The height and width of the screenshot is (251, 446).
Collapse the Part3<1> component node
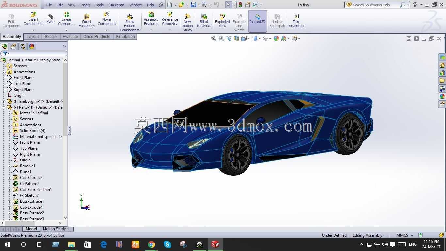(x=4, y=107)
